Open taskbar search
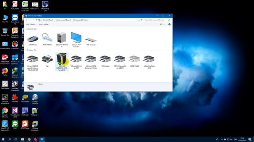The width and height of the screenshot is (254, 142). pos(10,139)
